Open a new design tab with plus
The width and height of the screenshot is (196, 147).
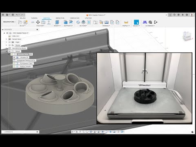point(170,15)
